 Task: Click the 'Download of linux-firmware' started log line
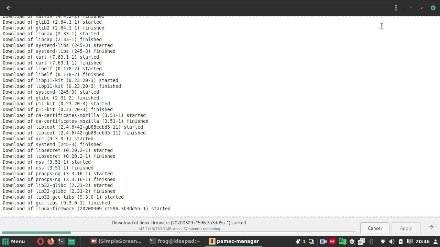(x=87, y=209)
